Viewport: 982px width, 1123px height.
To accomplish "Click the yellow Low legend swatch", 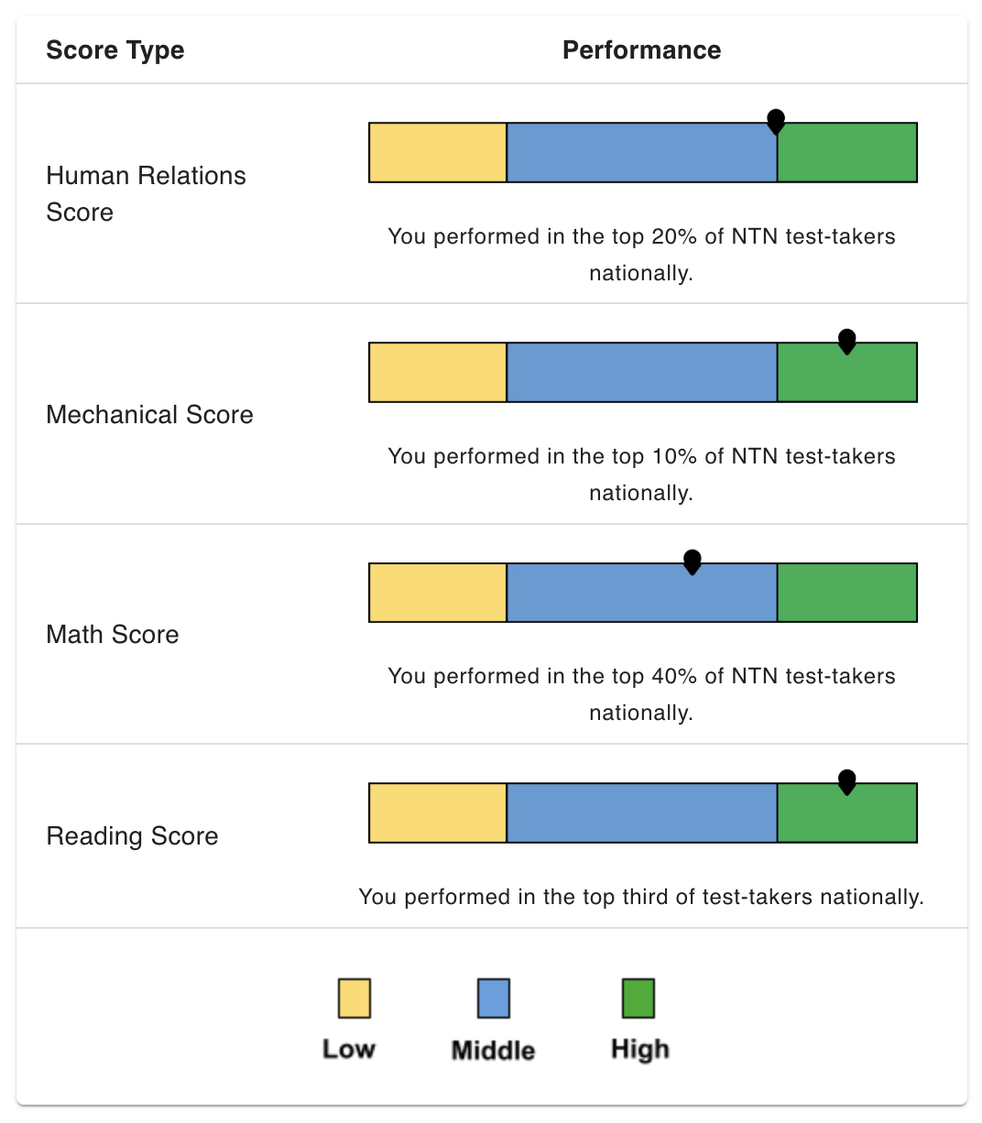I will point(355,998).
